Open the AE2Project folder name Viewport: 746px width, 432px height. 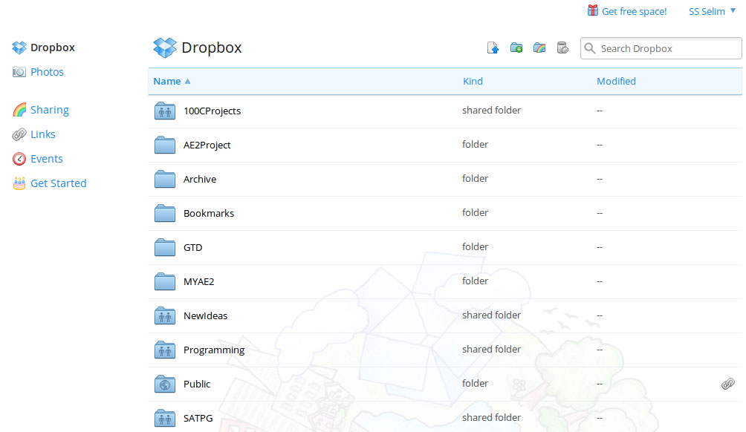(x=207, y=145)
